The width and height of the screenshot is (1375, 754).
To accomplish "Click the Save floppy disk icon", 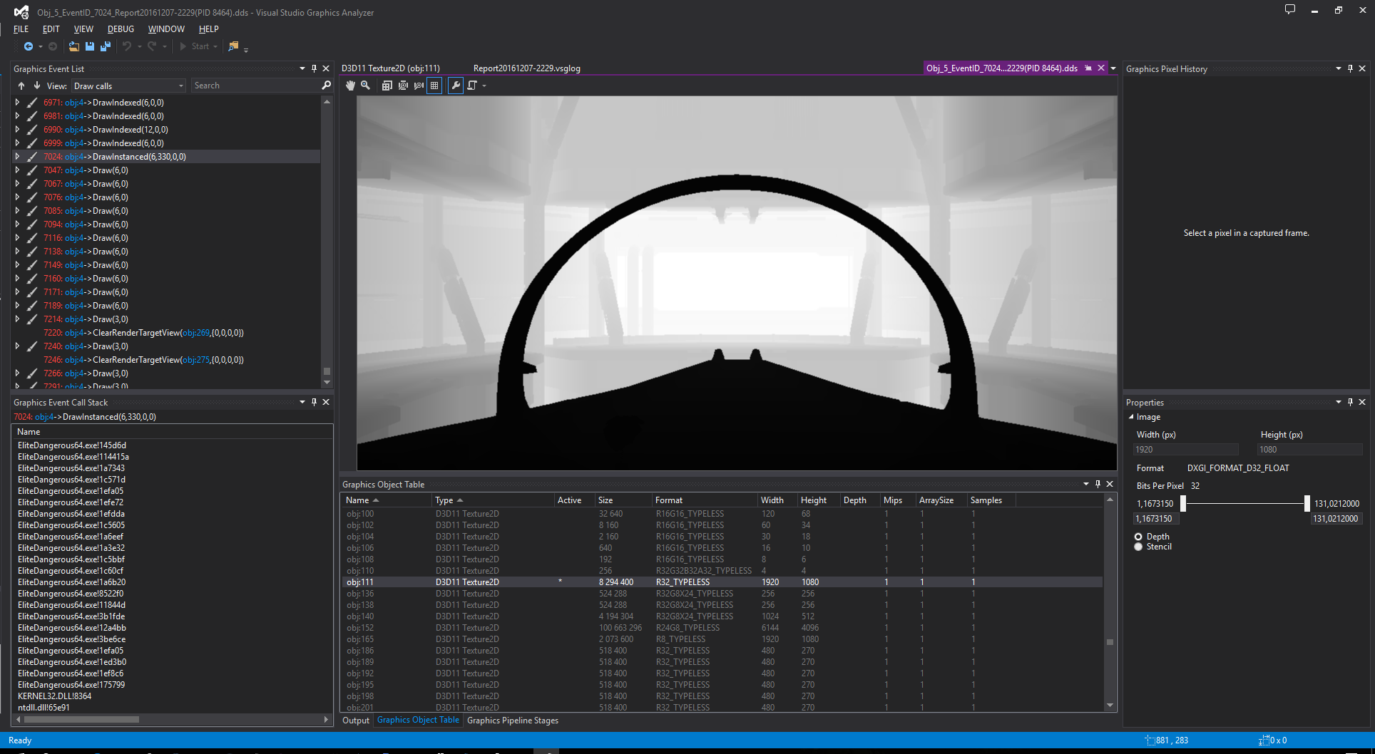I will click(x=90, y=46).
